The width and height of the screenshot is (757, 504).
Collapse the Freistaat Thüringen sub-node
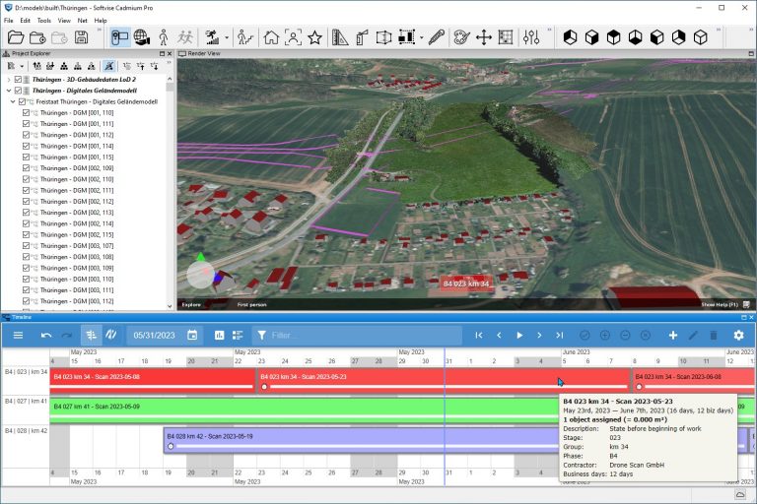pyautogui.click(x=14, y=101)
